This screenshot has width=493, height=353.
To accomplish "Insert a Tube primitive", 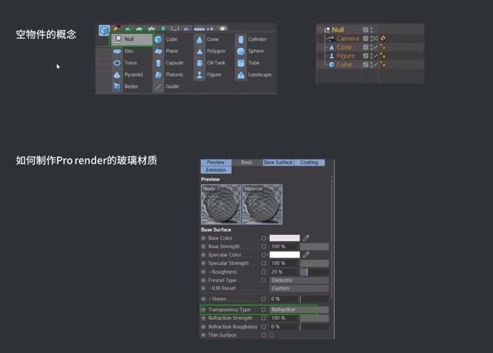I will (x=249, y=63).
